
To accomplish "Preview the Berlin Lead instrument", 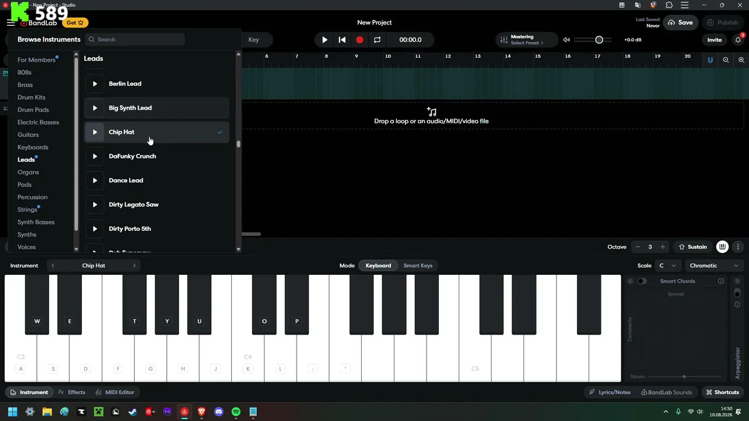I will coord(95,84).
